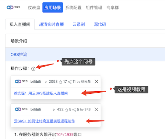
Task: Switch to the 超清实时直播 tab
Action: 51,24
